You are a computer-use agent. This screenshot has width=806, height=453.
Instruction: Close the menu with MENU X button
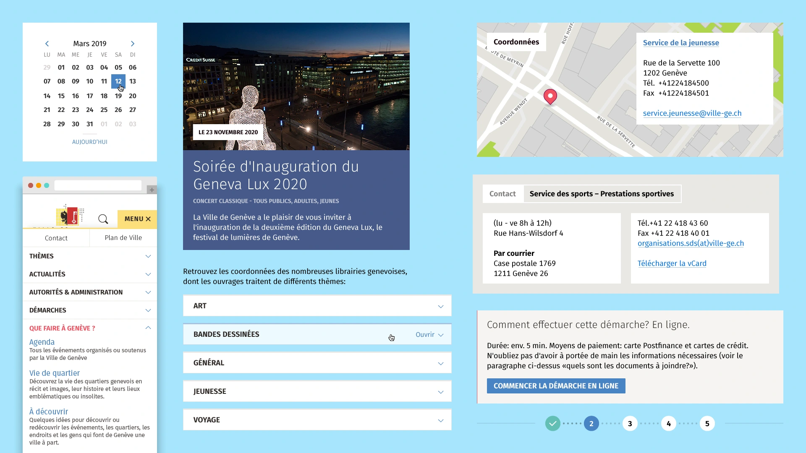[137, 219]
